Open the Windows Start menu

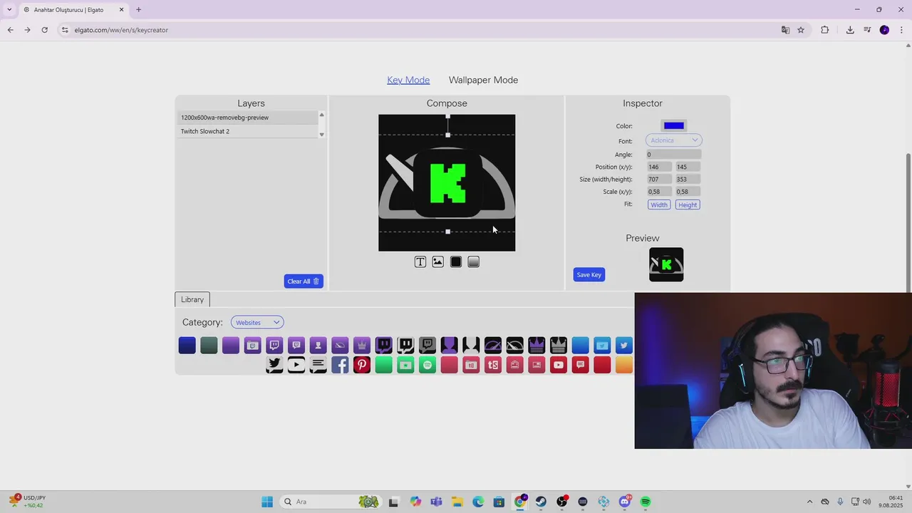267,502
